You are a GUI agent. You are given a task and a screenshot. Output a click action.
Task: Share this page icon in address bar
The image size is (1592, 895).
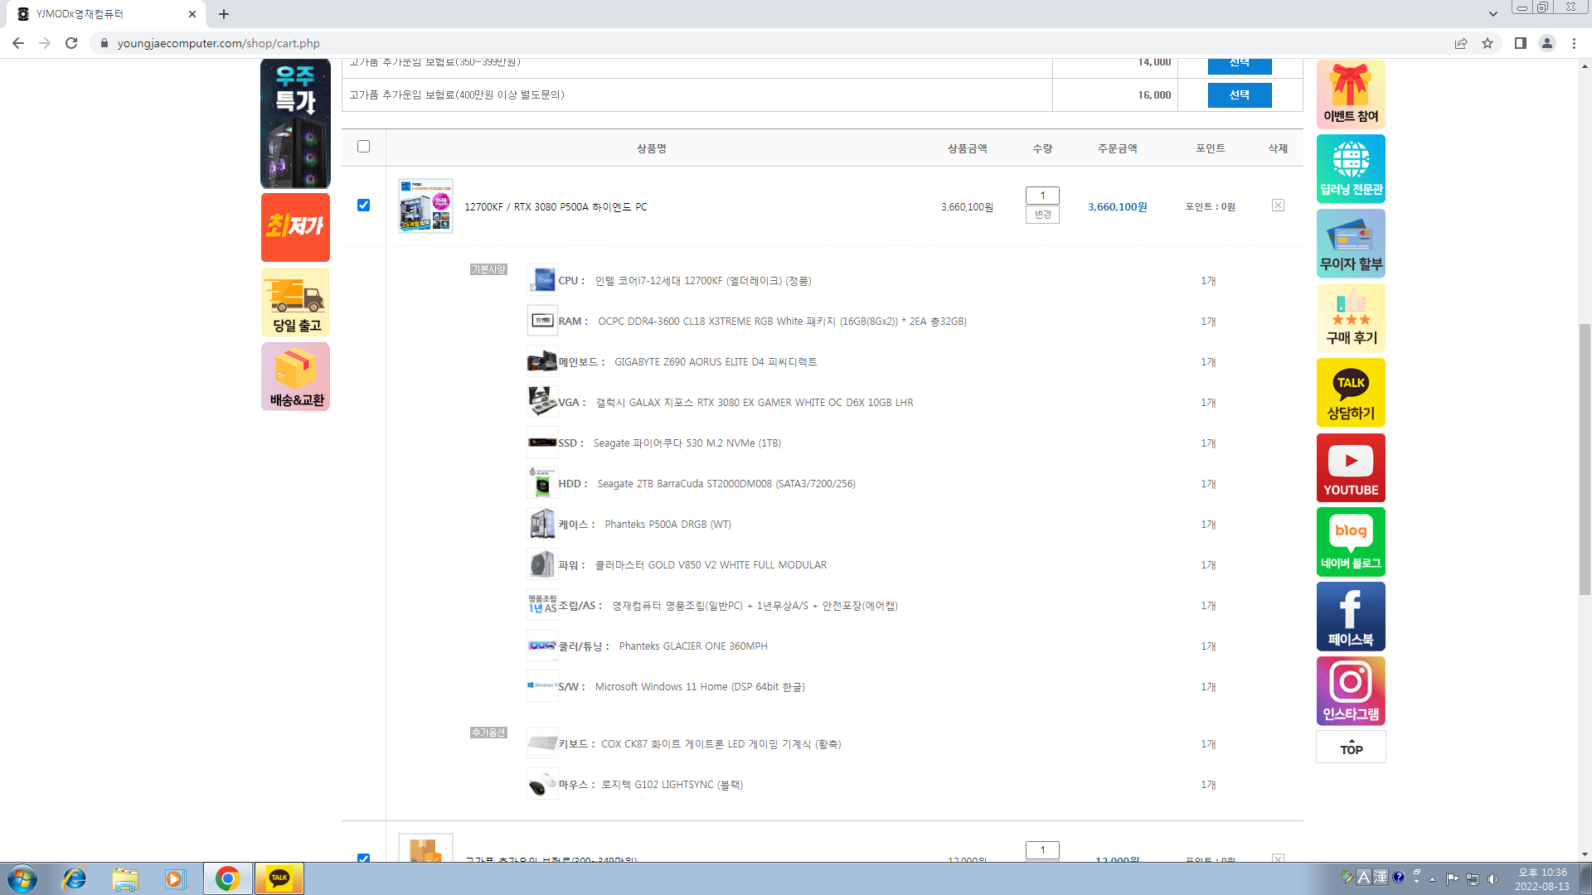(1461, 43)
